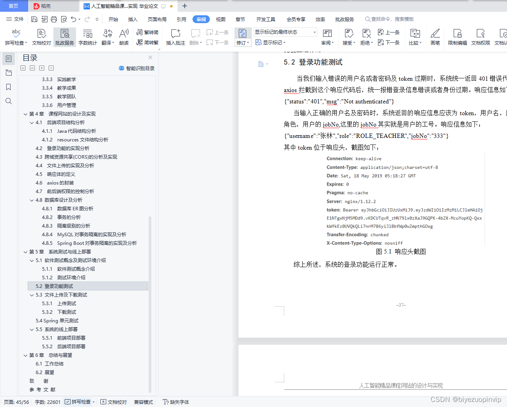Collapse 第 6 章 总结与展望 node
Image resolution: width=507 pixels, height=407 pixels.
[x=25, y=355]
